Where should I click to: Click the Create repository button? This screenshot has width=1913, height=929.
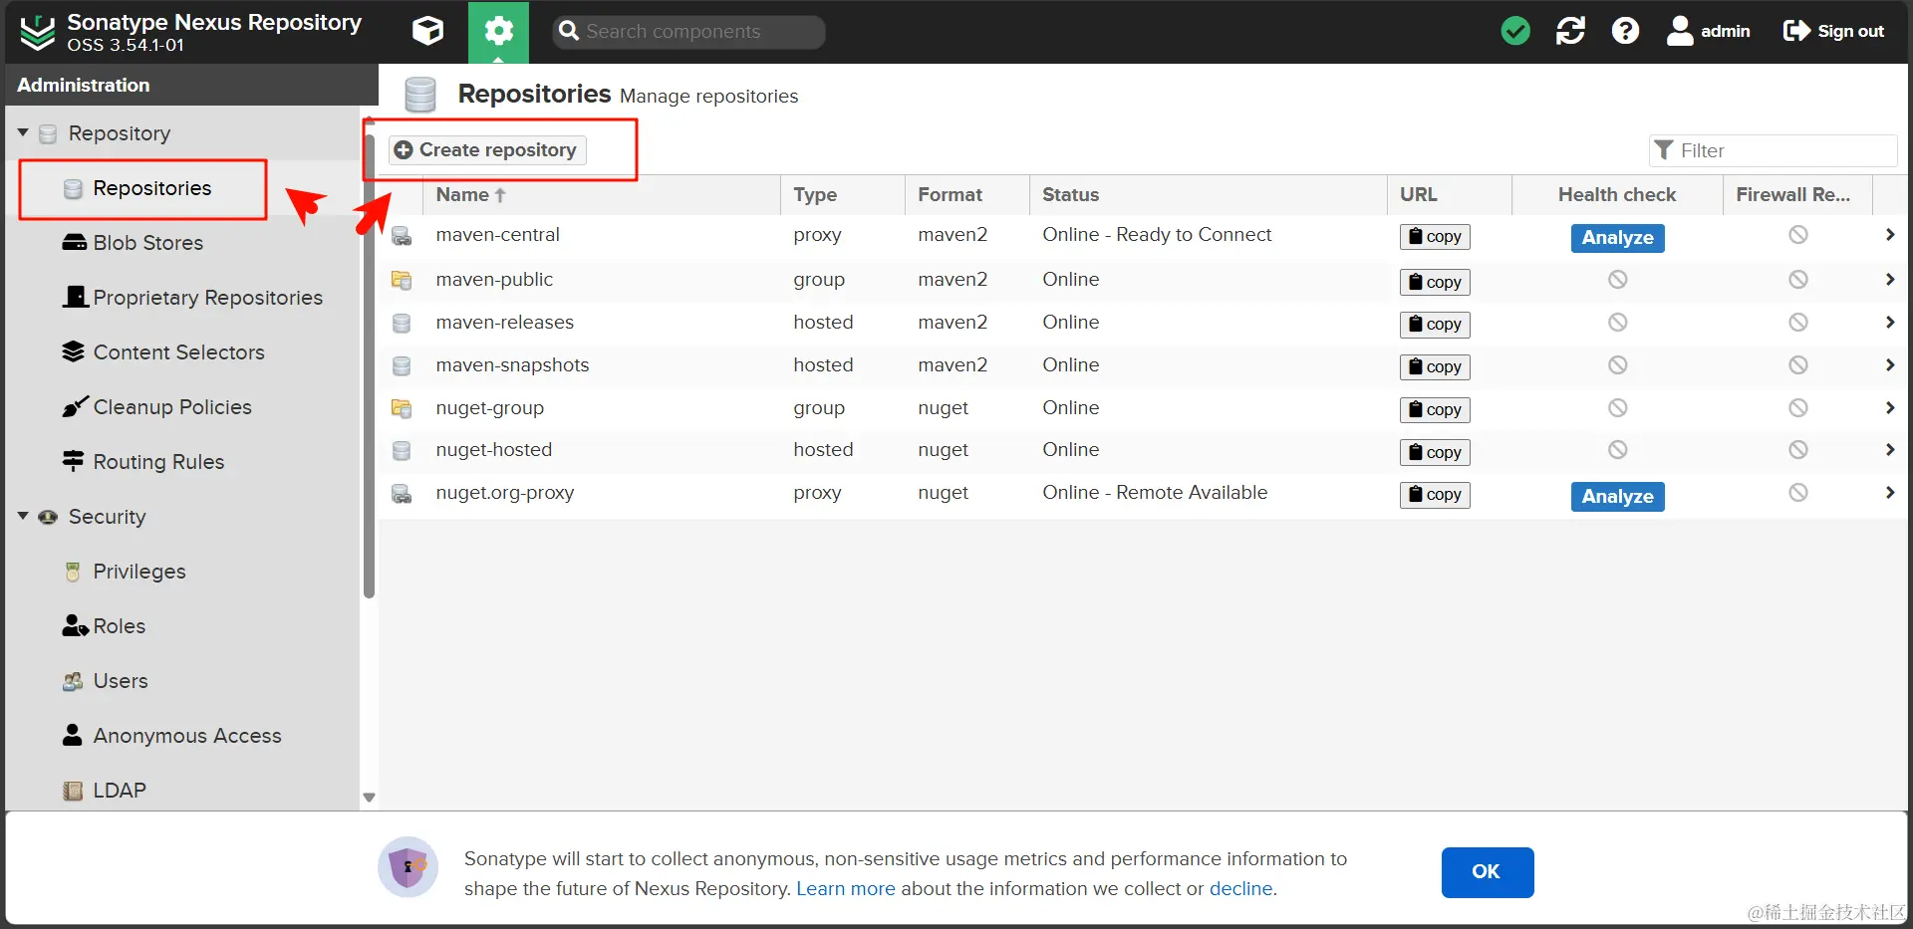tap(487, 150)
